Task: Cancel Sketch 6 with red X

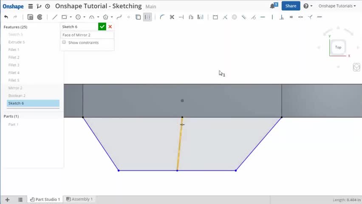Action: [x=110, y=27]
